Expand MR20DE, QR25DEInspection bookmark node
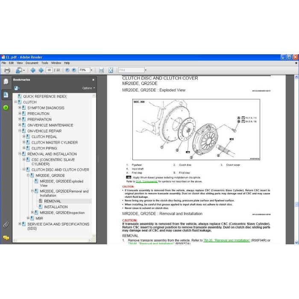The height and width of the screenshot is (299, 299). (32, 212)
